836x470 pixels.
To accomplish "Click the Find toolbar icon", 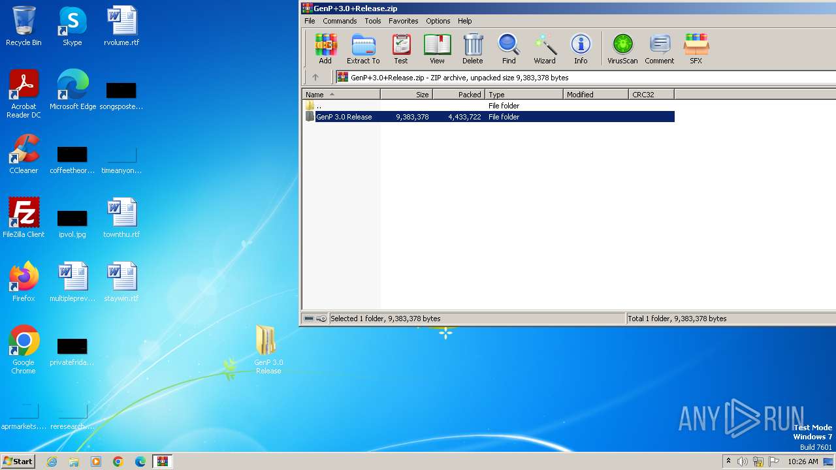I will pyautogui.click(x=509, y=49).
